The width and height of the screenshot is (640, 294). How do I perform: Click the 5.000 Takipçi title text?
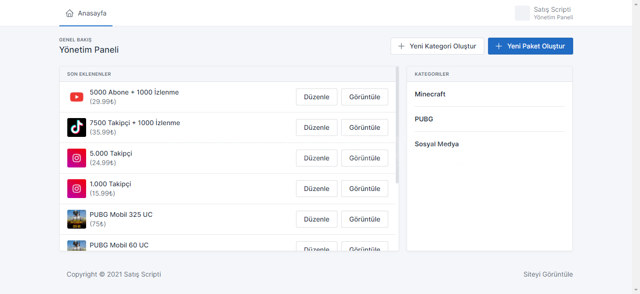pos(111,153)
